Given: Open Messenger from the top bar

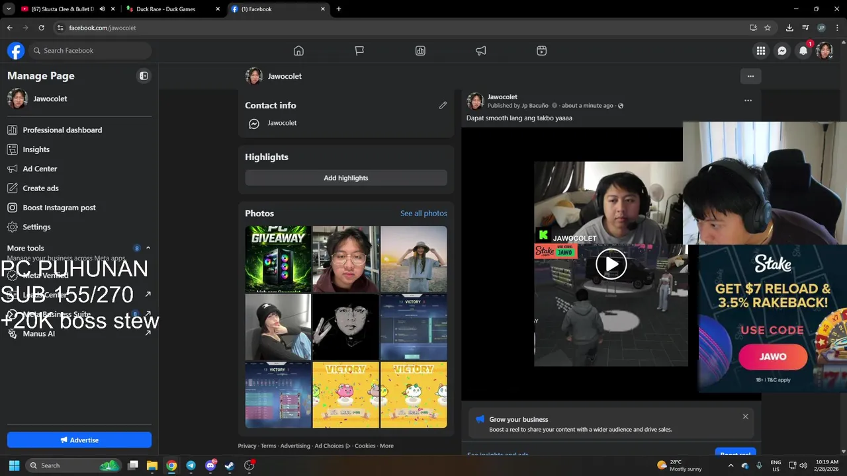Looking at the screenshot, I should click(782, 51).
